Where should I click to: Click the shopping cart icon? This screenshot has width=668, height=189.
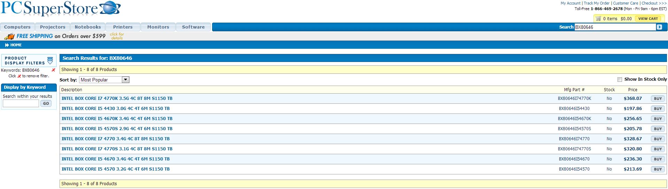[x=598, y=18]
